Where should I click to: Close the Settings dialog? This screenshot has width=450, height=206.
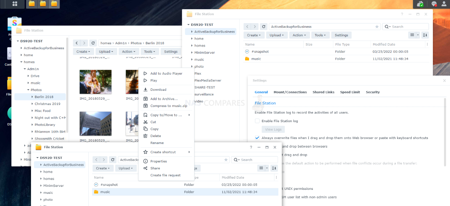(444, 81)
